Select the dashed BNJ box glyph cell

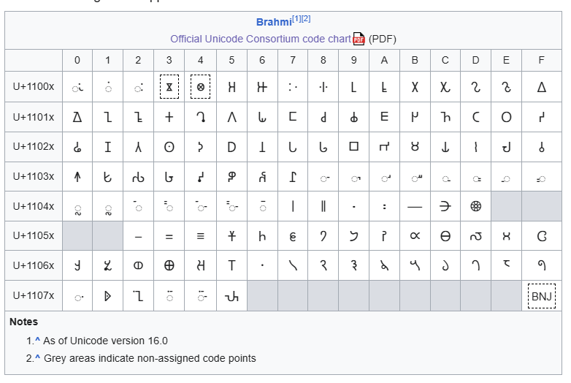coord(541,296)
